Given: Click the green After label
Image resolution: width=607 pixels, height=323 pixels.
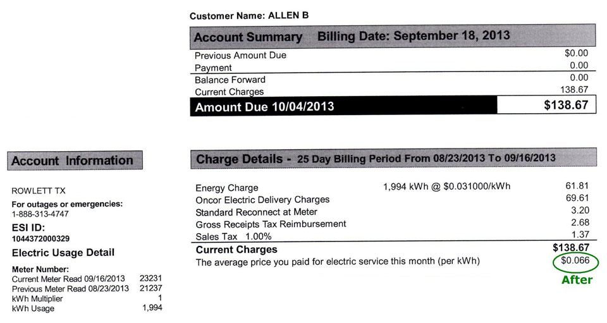Looking at the screenshot, I should 577,279.
